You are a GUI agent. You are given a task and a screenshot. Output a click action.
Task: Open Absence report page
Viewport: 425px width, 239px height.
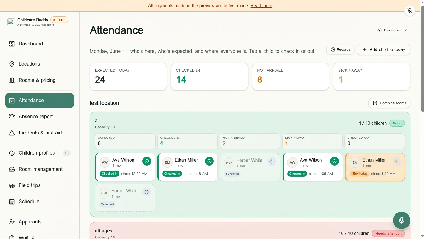(x=40, y=117)
